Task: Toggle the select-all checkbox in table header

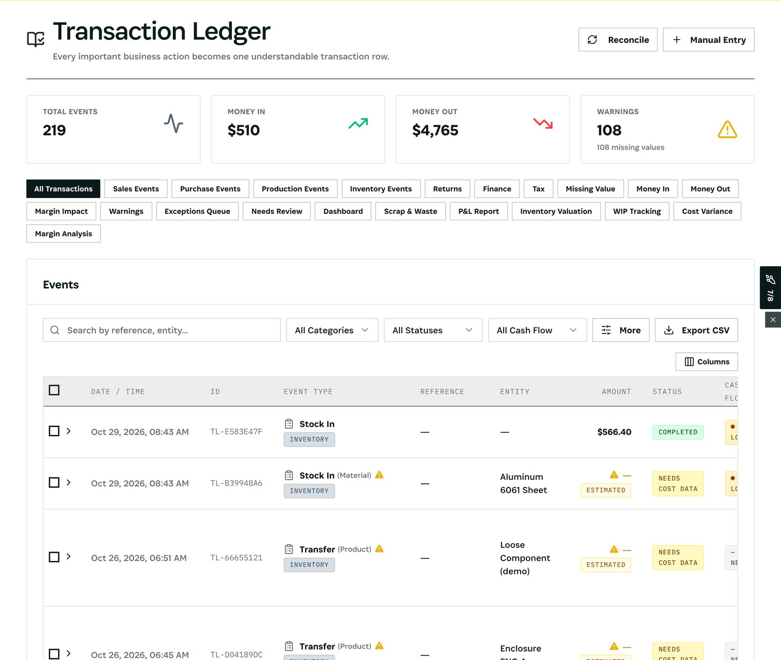Action: (x=54, y=390)
